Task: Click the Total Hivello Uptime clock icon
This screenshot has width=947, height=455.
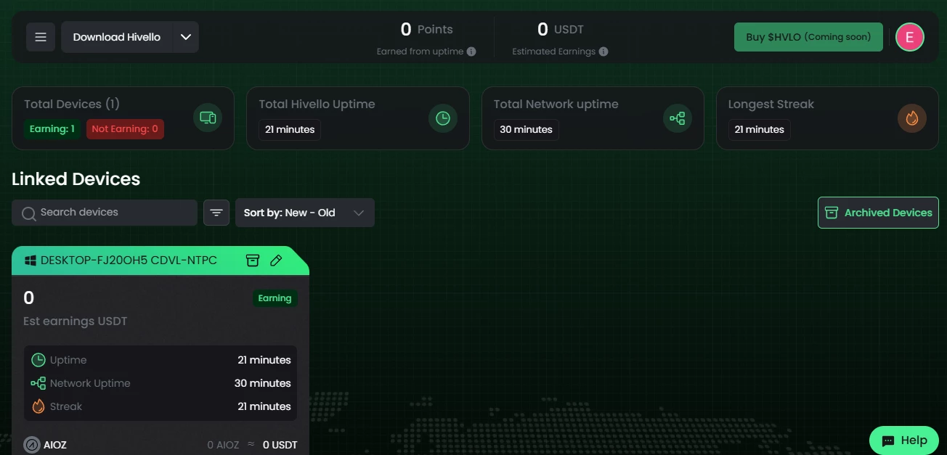Action: click(442, 118)
